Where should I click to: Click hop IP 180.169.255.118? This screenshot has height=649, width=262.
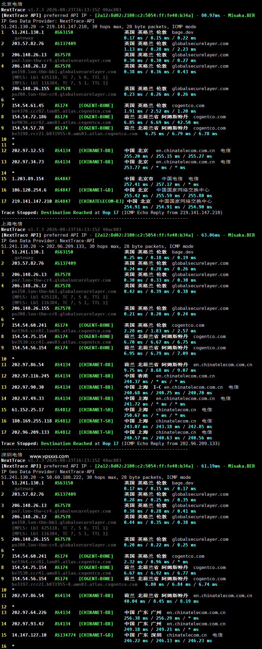tap(32, 421)
